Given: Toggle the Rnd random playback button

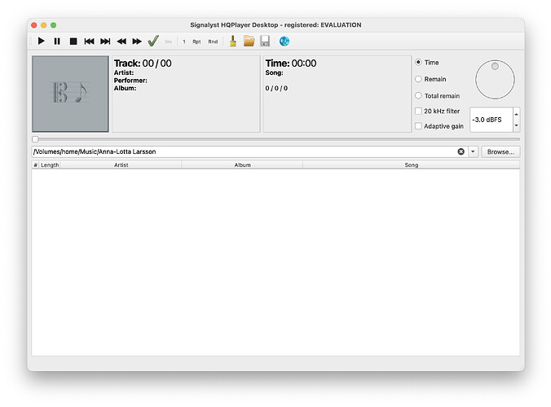Looking at the screenshot, I should 213,42.
